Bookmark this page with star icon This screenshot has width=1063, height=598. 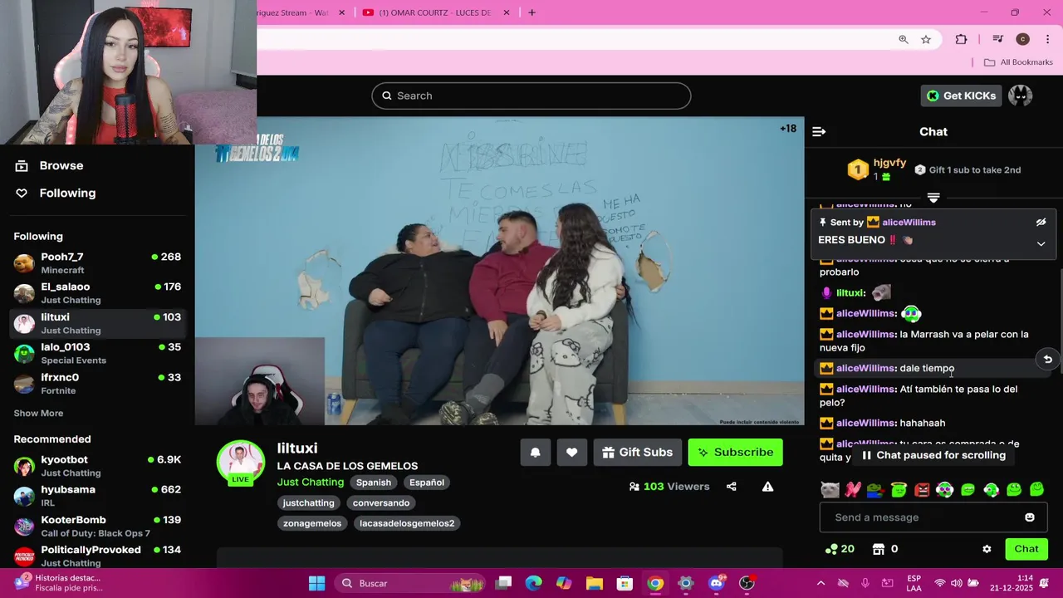[x=926, y=39]
